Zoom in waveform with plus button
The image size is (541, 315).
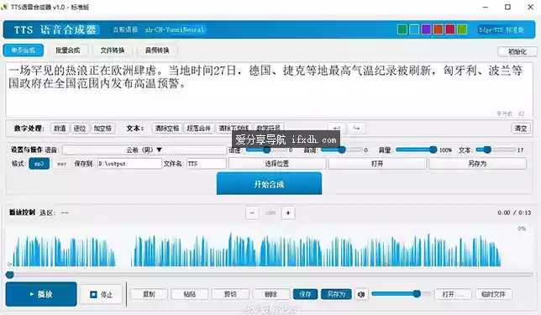pos(288,213)
